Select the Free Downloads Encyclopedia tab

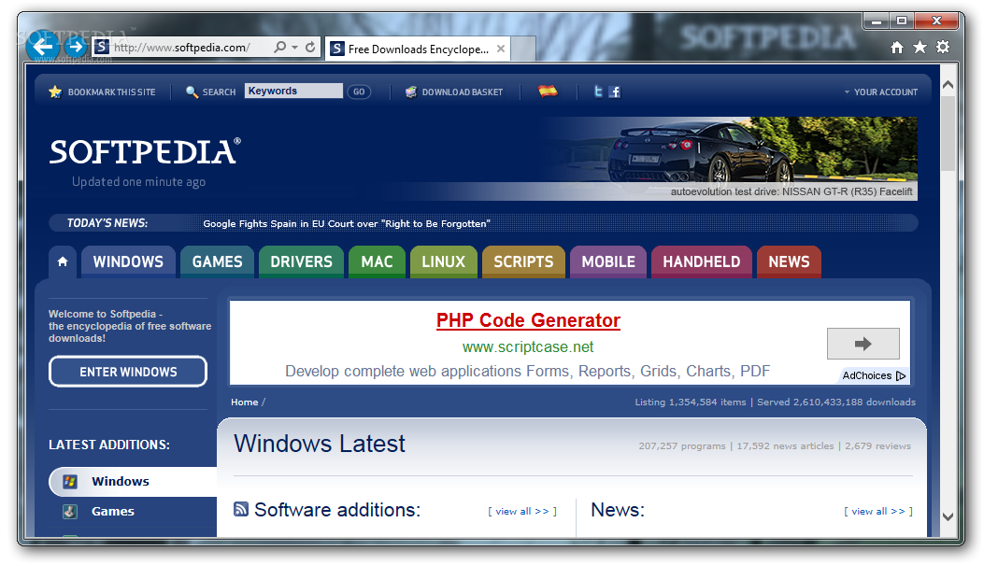tap(417, 49)
